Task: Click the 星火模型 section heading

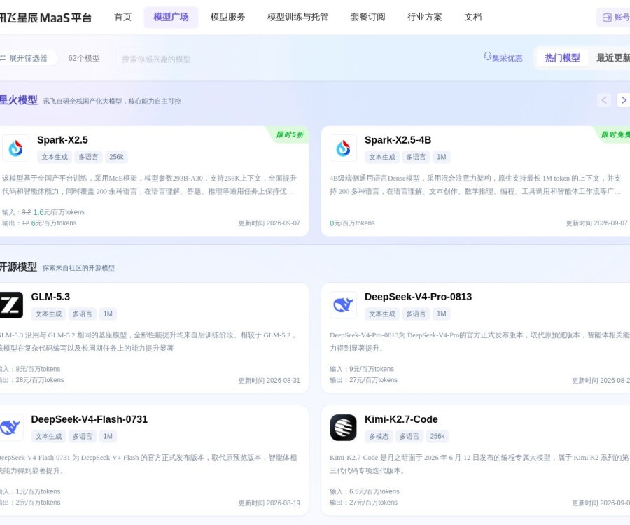Action: pos(18,100)
